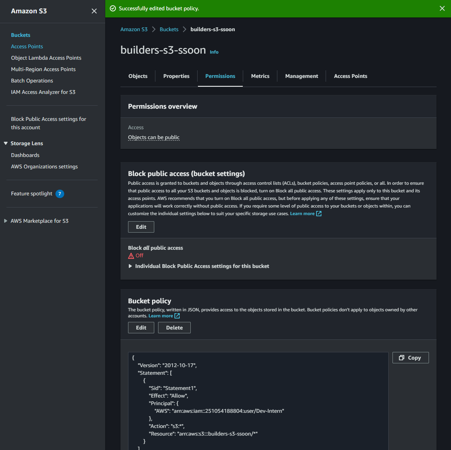Click the Feature spotlight badge showing 7
This screenshot has height=450, width=451.
click(60, 193)
